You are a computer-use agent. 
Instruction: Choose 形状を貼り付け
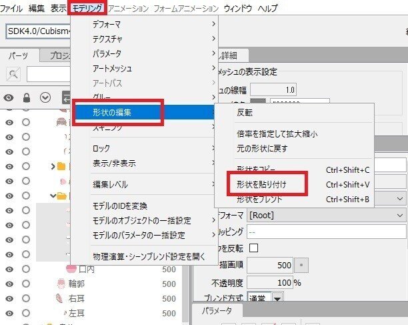click(294, 184)
